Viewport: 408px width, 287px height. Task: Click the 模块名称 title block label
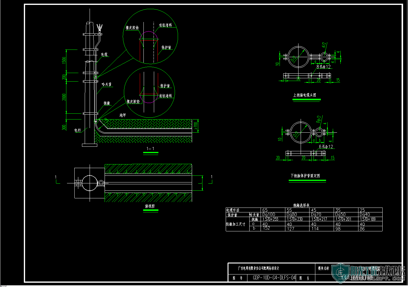tap(324, 268)
